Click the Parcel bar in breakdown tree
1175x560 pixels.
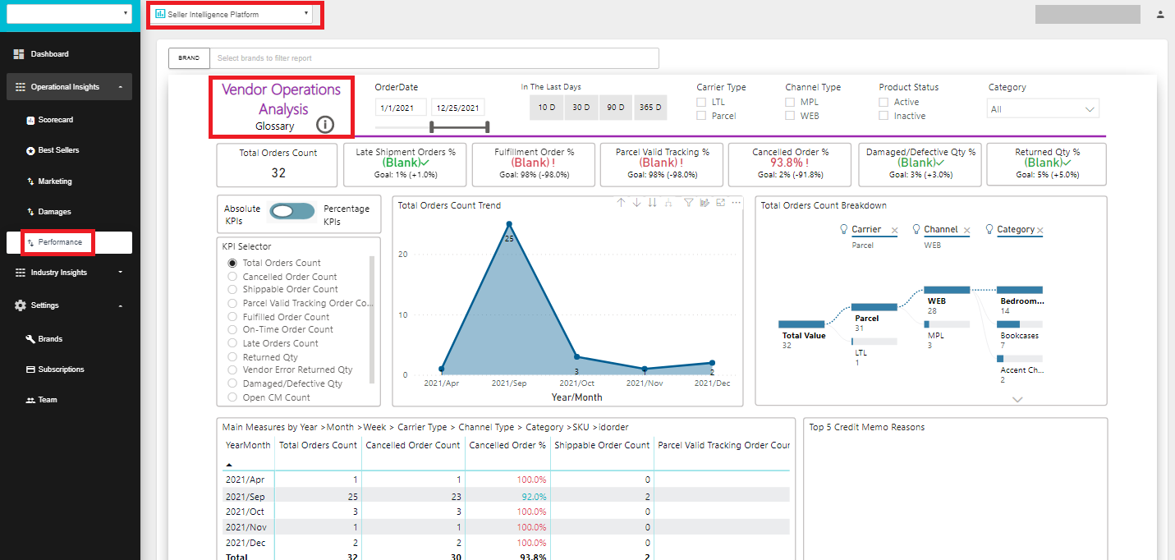(874, 306)
